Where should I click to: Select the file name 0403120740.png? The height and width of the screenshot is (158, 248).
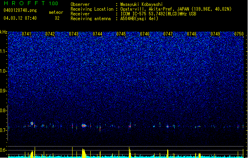coord(20,10)
